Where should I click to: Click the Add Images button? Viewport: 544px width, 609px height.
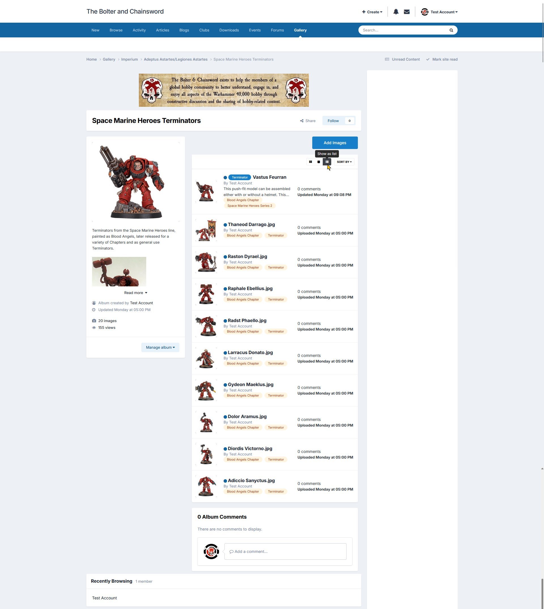pyautogui.click(x=334, y=143)
